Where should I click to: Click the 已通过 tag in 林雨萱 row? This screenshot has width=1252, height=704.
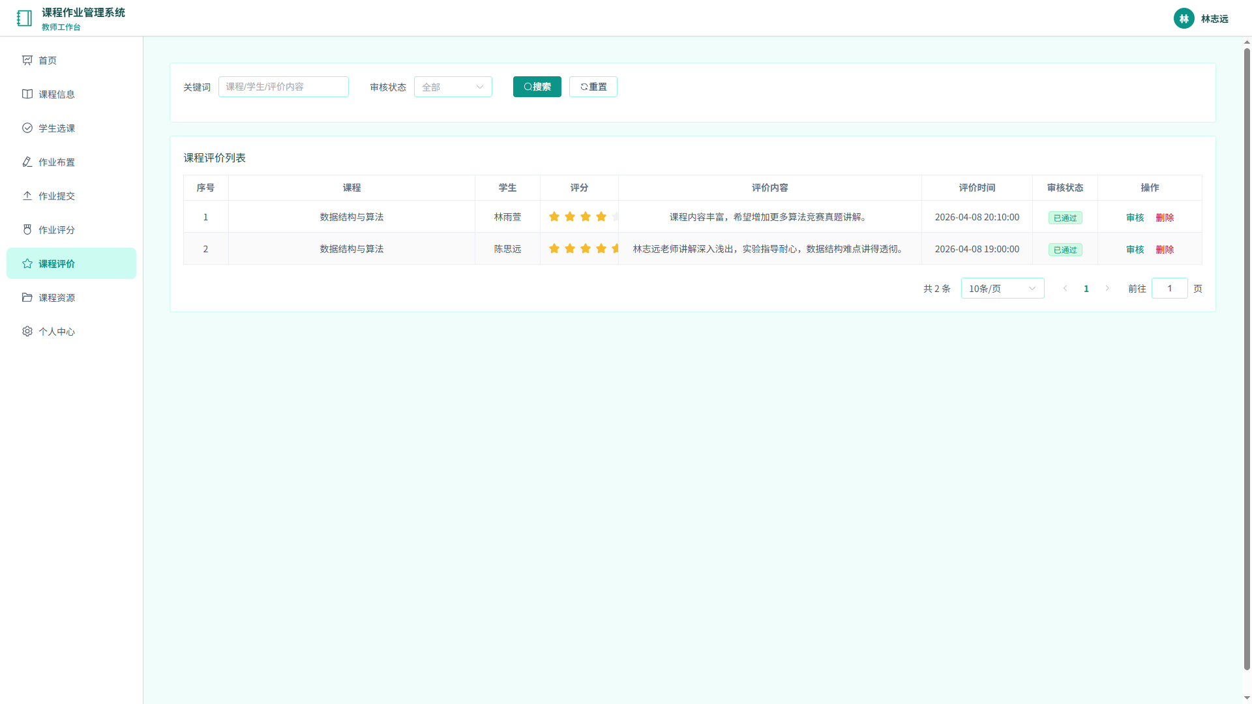[1066, 218]
